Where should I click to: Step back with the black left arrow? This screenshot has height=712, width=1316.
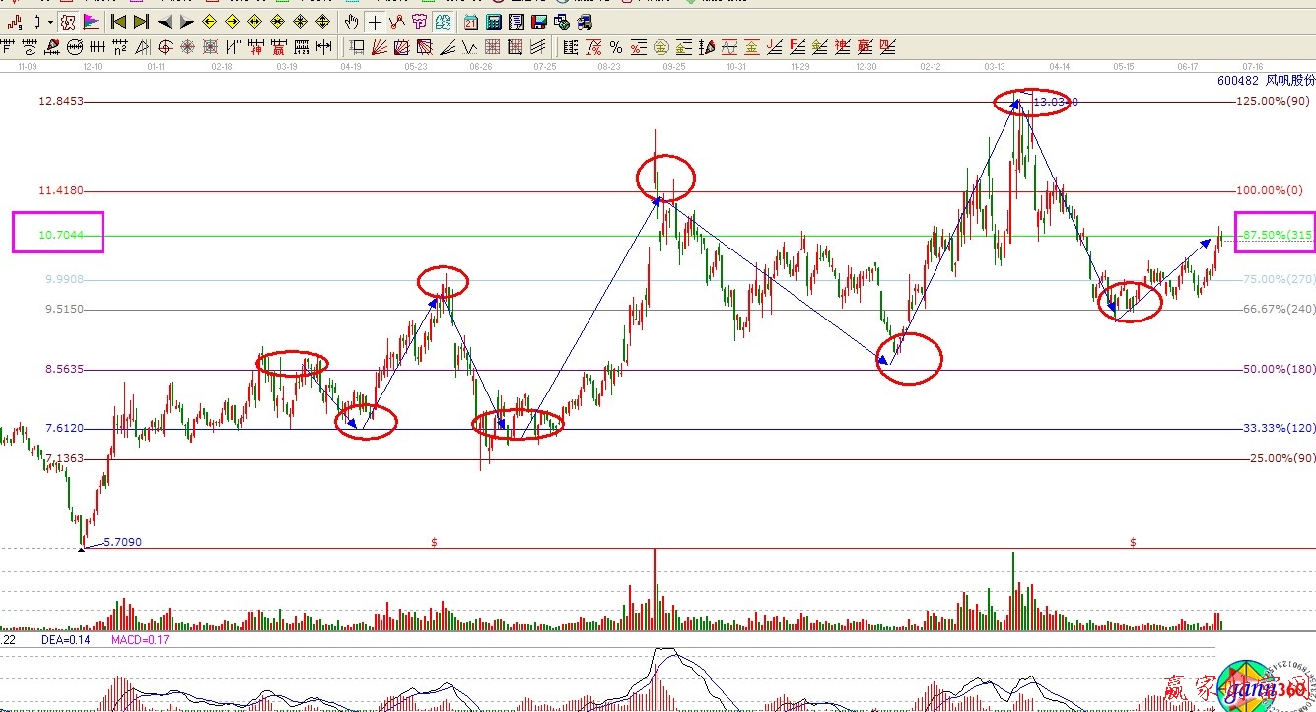coord(165,22)
